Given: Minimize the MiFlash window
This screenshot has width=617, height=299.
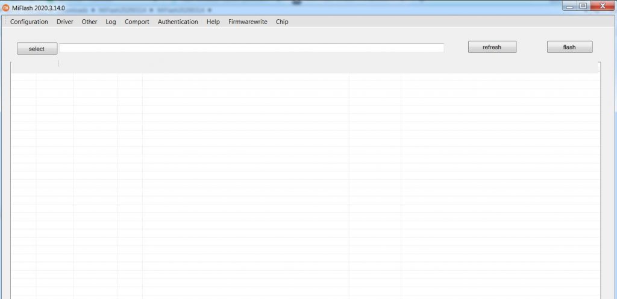Looking at the screenshot, I should 569,6.
